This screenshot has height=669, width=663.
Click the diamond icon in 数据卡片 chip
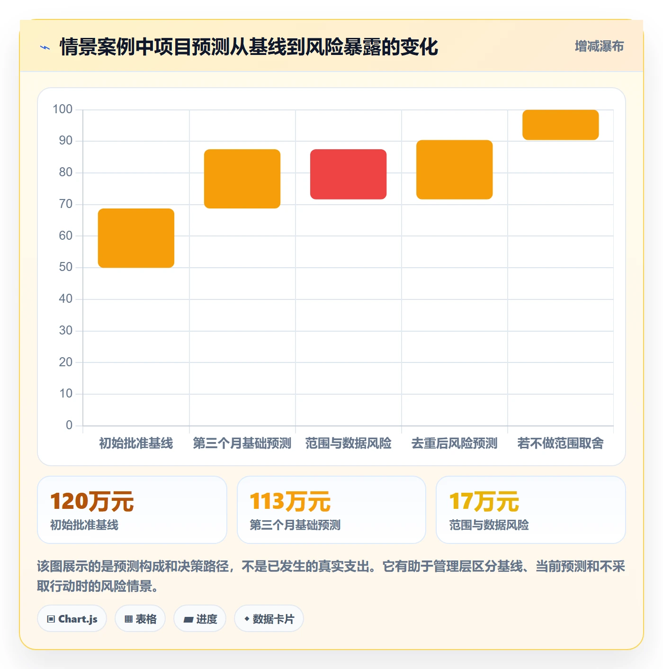[247, 619]
